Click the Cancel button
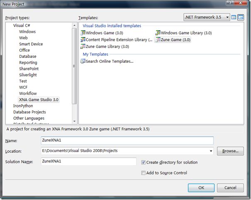This screenshot has width=251, height=200. click(x=230, y=188)
